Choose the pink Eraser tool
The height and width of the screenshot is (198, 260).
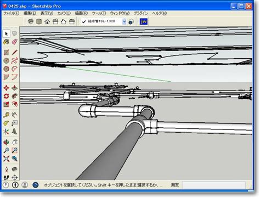(x=14, y=42)
